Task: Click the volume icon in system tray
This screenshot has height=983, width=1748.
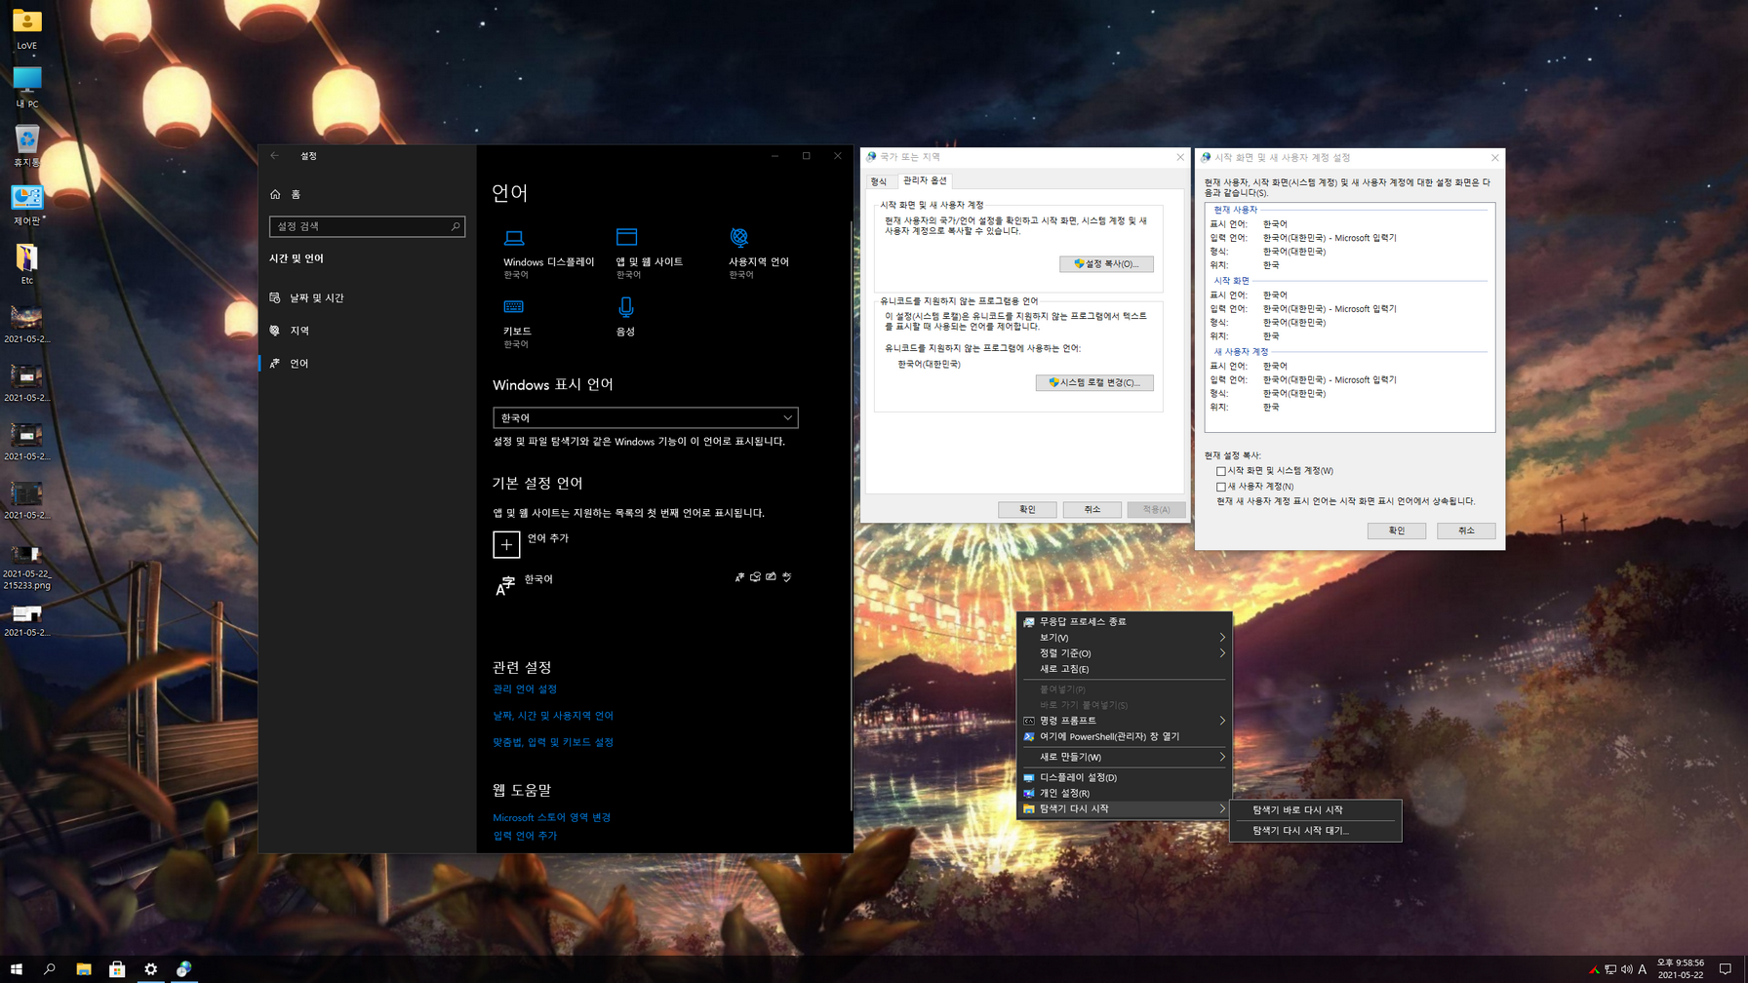Action: pyautogui.click(x=1626, y=969)
